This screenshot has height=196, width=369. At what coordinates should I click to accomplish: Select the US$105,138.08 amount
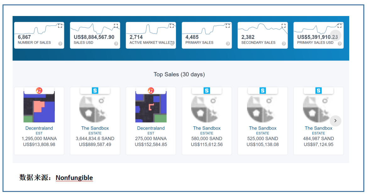pyautogui.click(x=263, y=144)
